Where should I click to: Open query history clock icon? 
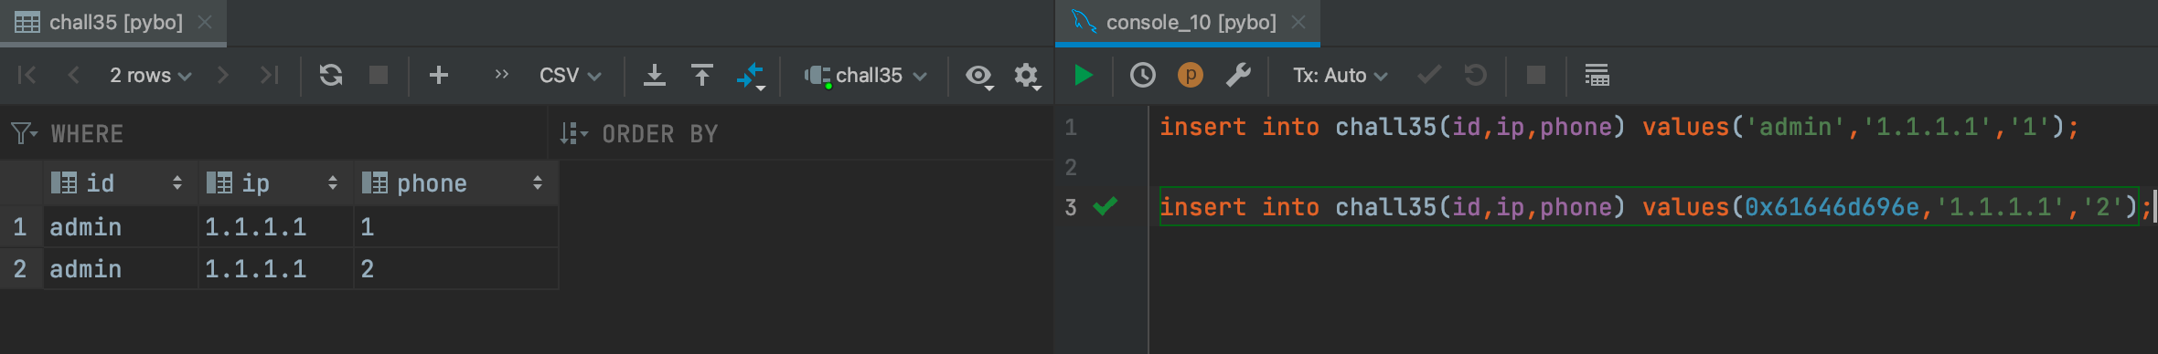[1143, 75]
